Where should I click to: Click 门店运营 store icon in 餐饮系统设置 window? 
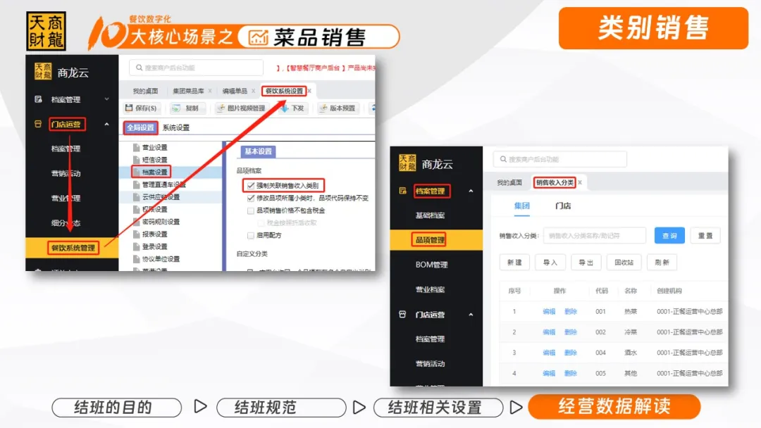[x=38, y=124]
